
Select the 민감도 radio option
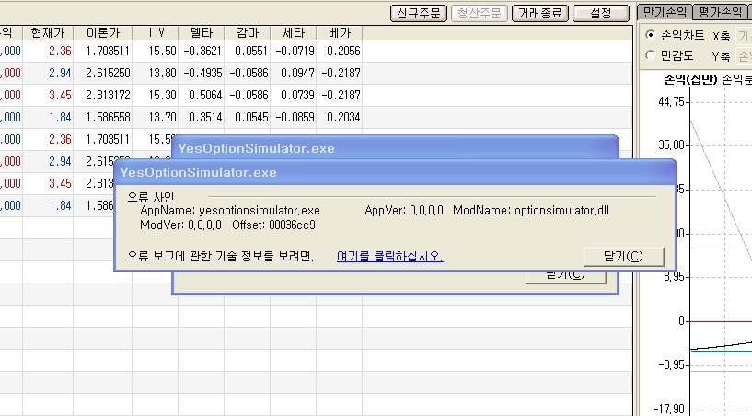652,55
